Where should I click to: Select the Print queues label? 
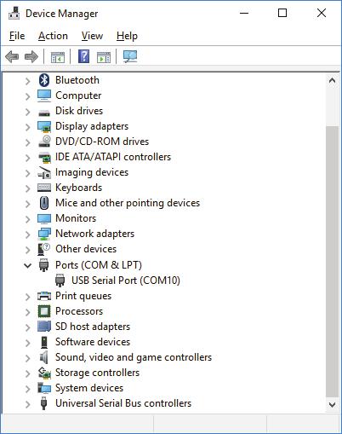tap(83, 296)
